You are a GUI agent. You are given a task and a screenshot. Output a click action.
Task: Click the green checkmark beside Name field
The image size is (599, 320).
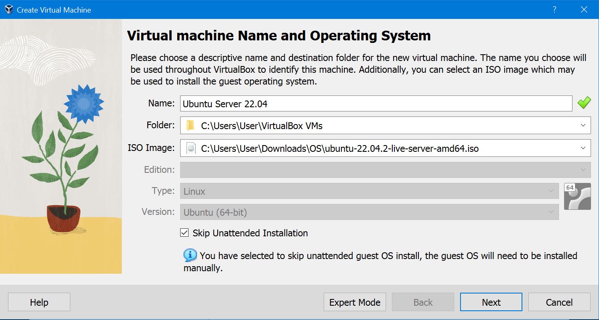point(584,103)
